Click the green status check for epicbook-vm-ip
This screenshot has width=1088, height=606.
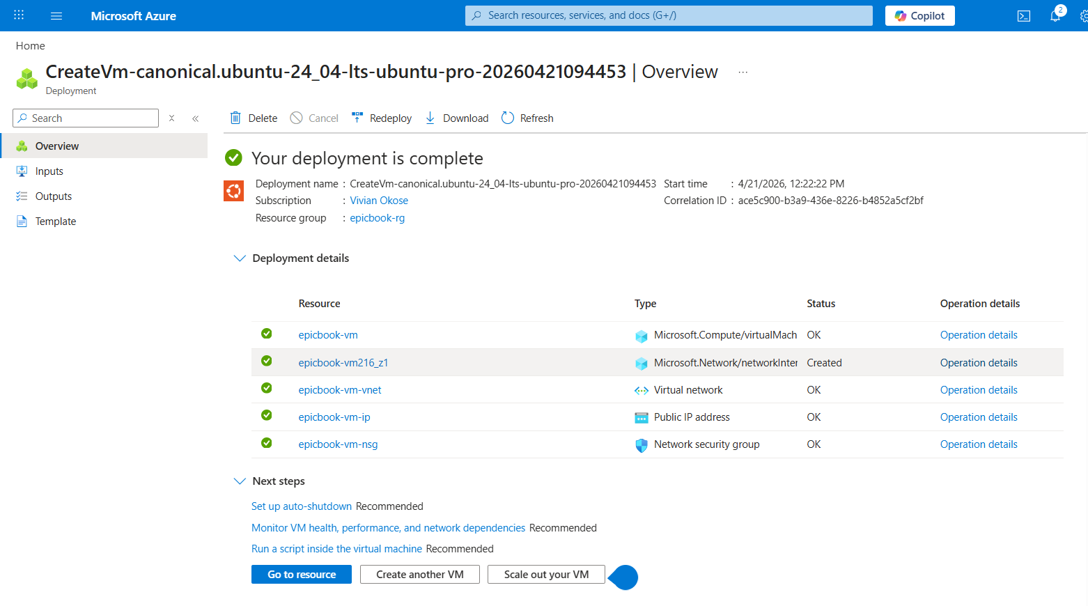(x=266, y=415)
